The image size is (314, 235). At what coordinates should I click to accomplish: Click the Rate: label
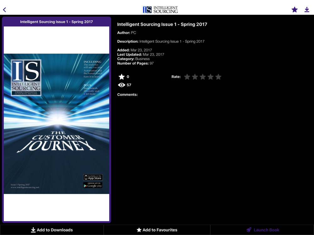pyautogui.click(x=176, y=77)
